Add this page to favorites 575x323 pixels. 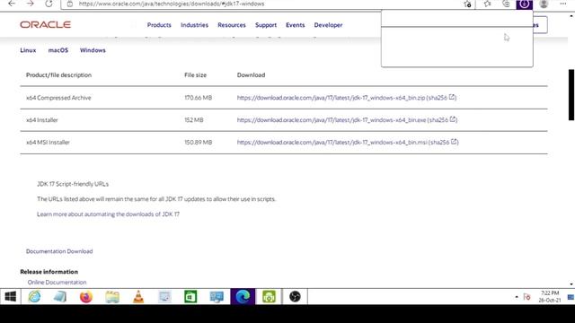pos(467,4)
